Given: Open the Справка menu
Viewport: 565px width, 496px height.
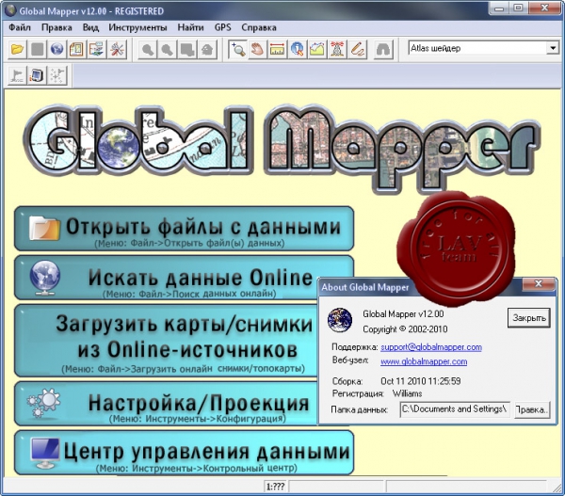Looking at the screenshot, I should pyautogui.click(x=259, y=27).
